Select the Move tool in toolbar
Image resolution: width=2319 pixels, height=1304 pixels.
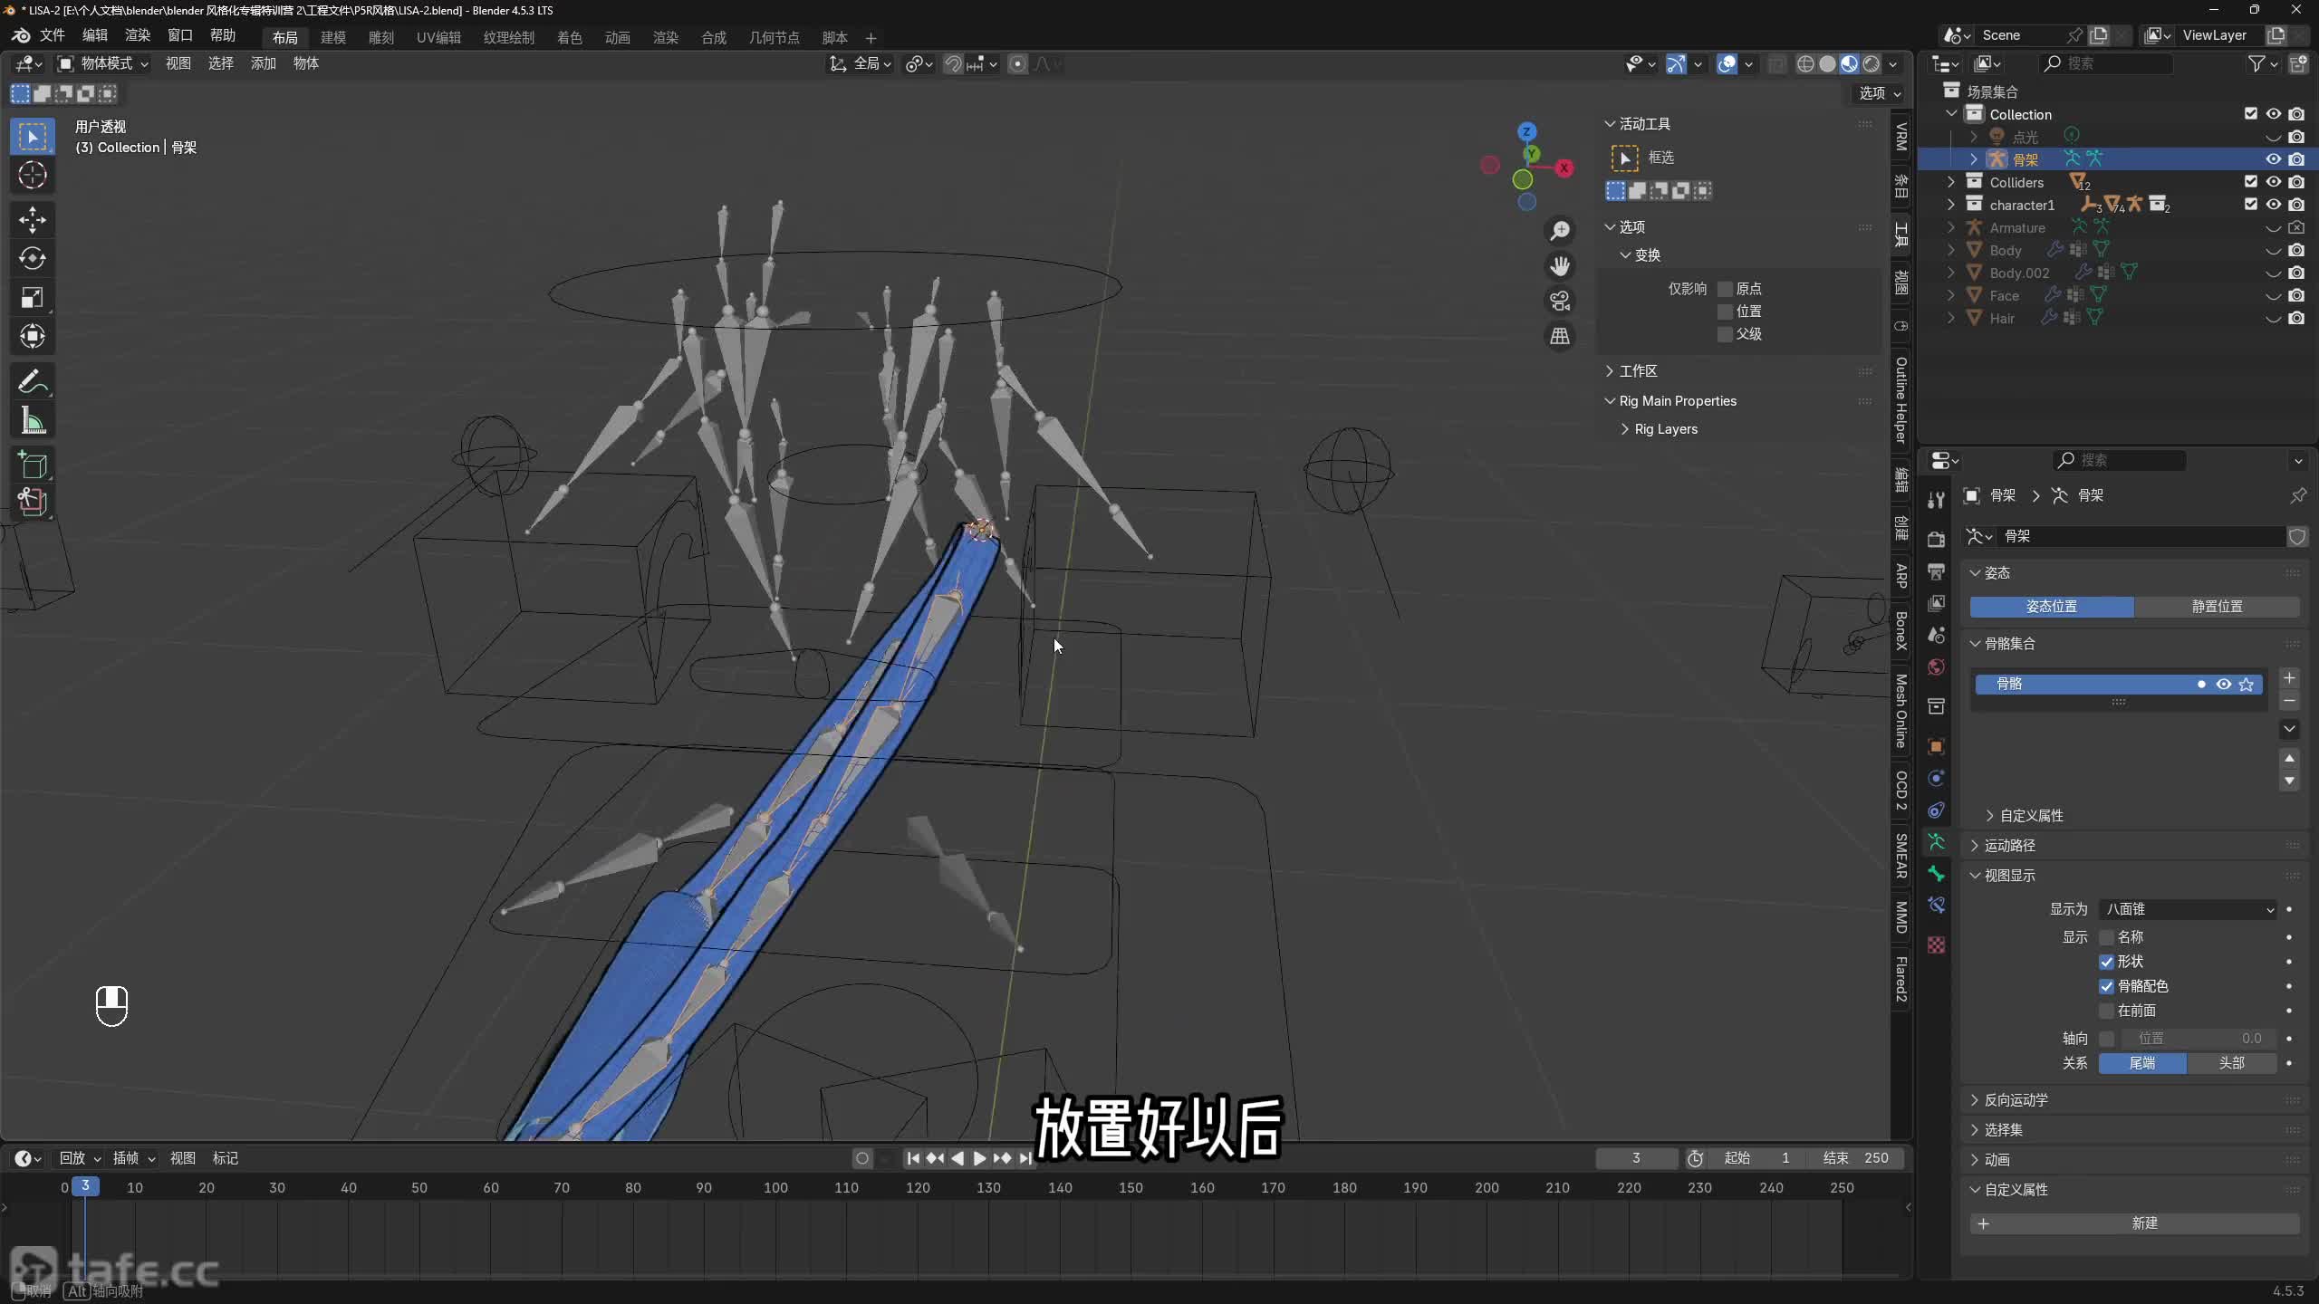tap(33, 219)
